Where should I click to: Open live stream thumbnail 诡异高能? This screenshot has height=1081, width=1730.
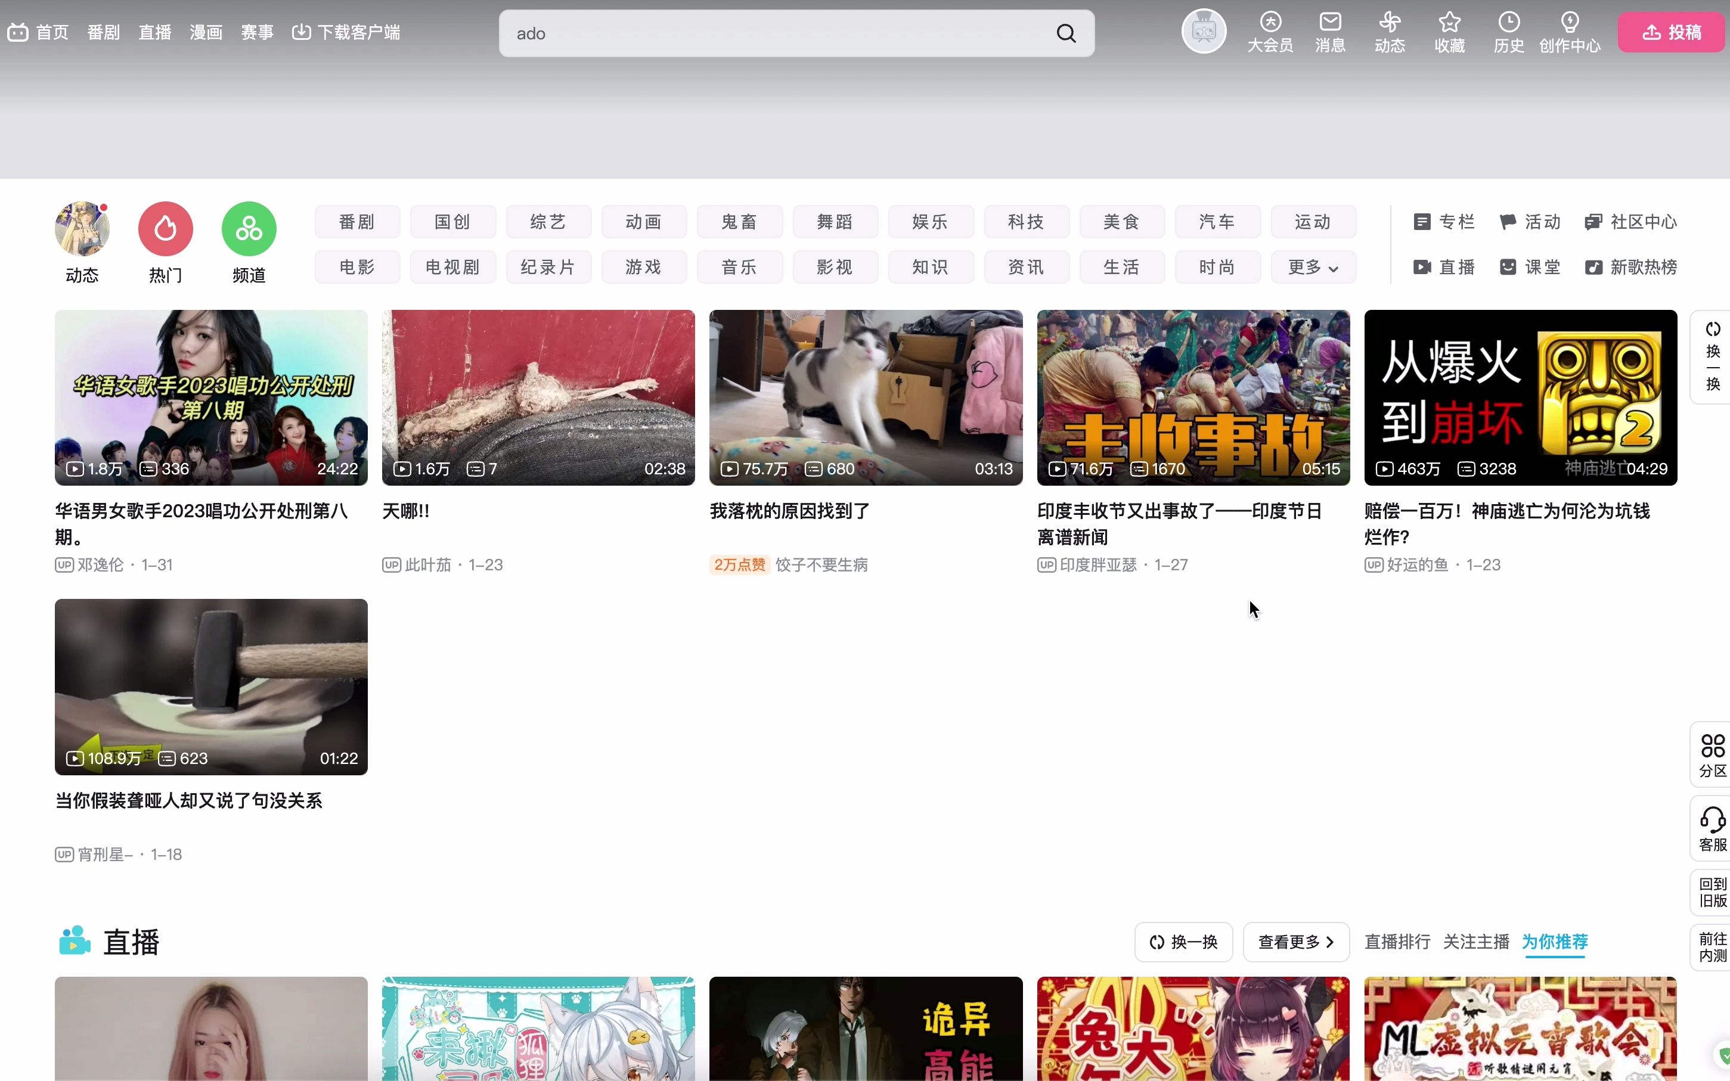pyautogui.click(x=866, y=1029)
